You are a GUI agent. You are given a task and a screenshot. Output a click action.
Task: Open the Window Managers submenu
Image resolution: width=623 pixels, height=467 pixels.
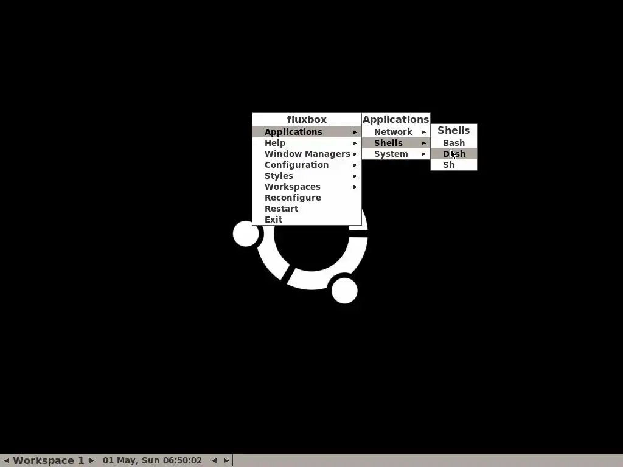coord(307,154)
